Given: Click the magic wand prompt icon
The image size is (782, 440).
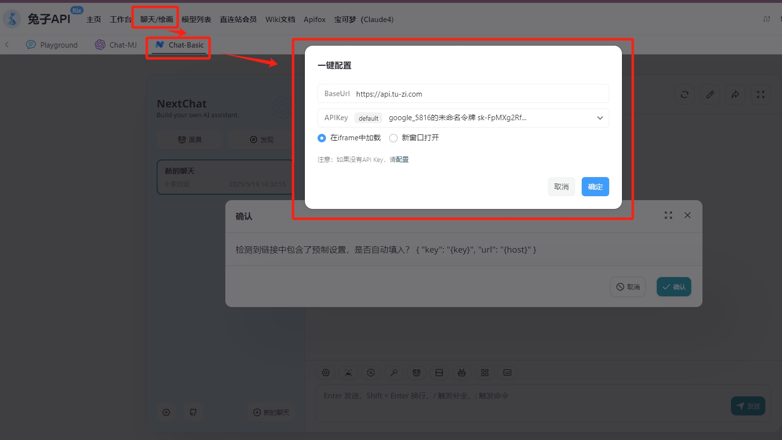Looking at the screenshot, I should point(394,373).
